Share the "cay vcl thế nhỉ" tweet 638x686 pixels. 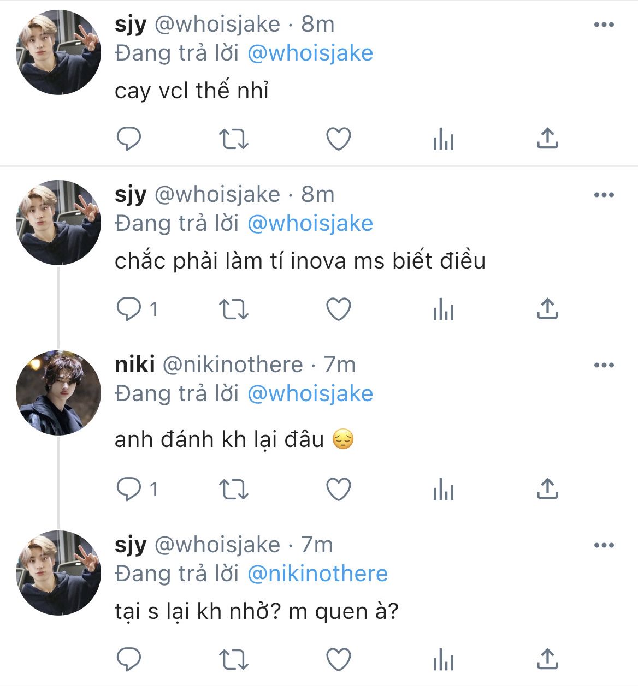click(547, 139)
